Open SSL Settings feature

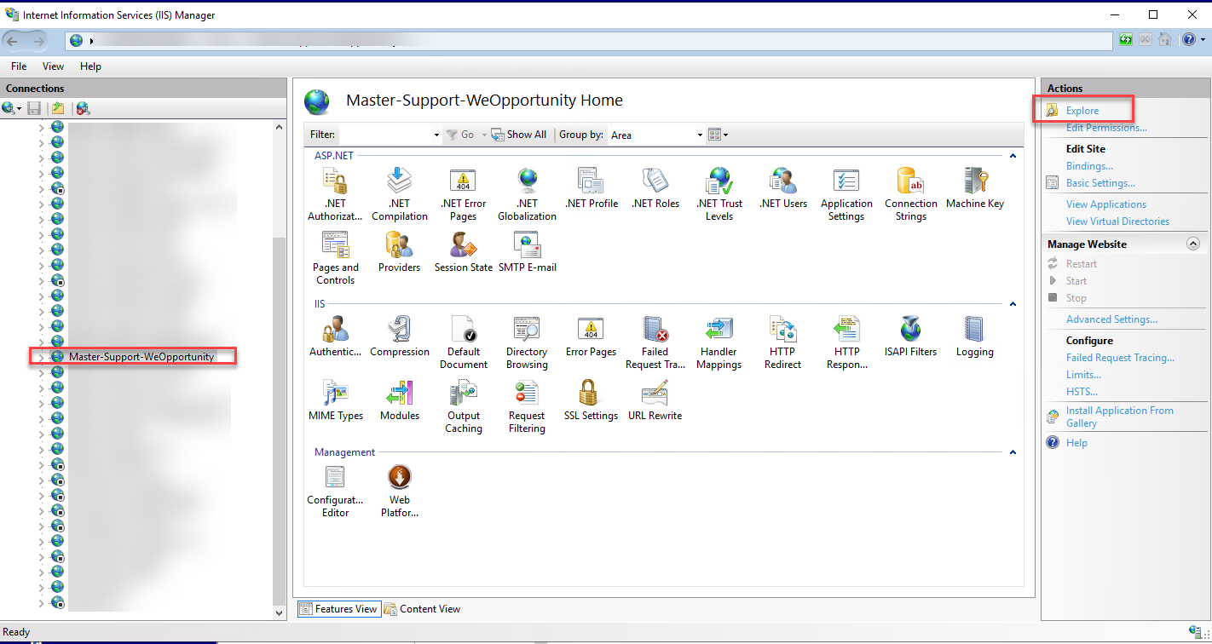pyautogui.click(x=591, y=400)
